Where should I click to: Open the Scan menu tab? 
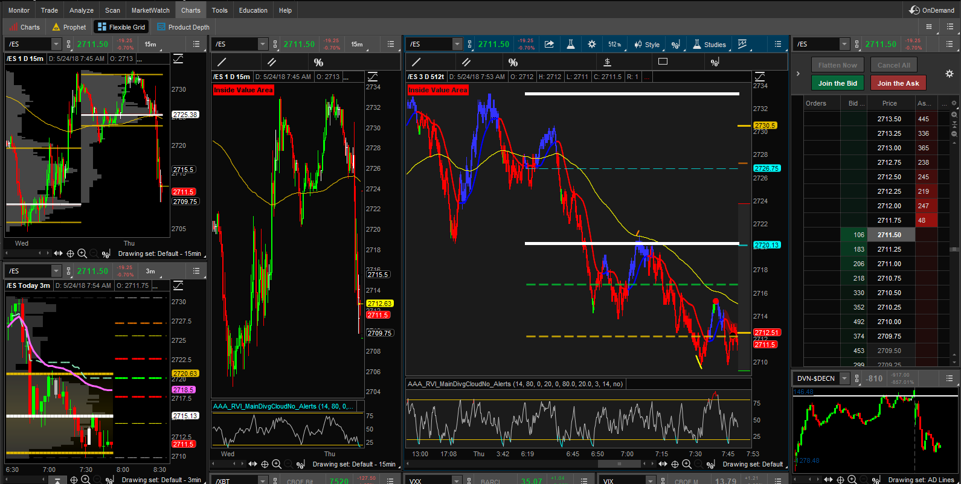coord(112,10)
